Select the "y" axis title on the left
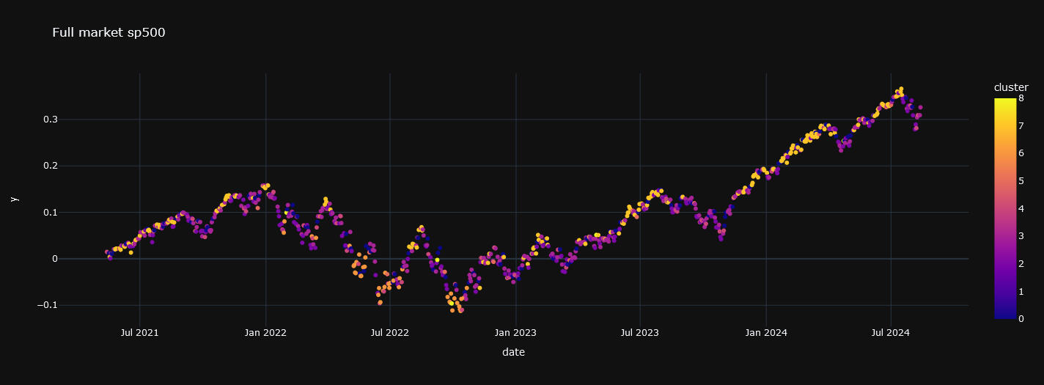 (13, 198)
